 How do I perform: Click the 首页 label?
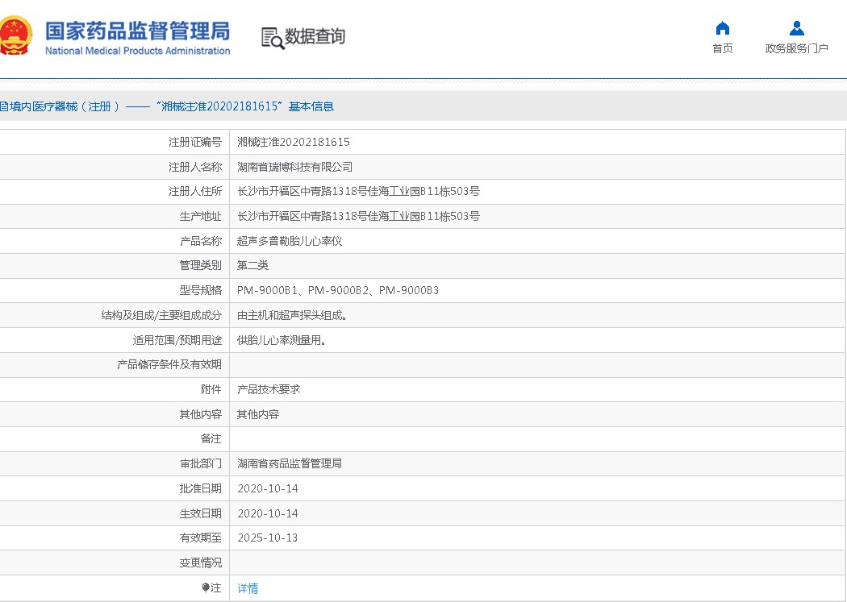[722, 48]
